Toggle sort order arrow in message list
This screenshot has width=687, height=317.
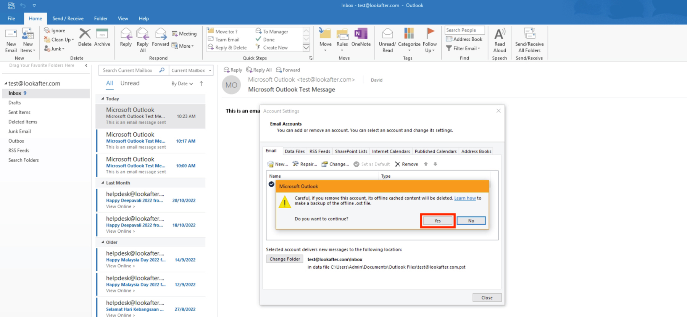201,84
